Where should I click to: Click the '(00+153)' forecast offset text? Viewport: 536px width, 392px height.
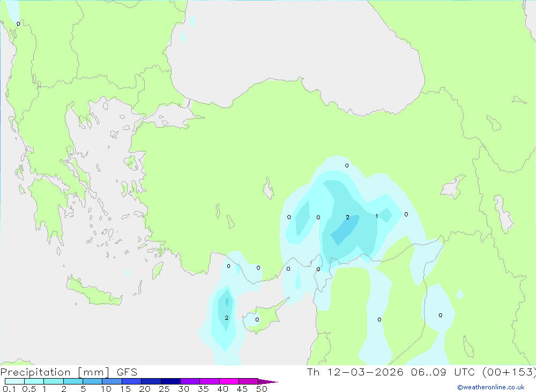tap(509, 372)
